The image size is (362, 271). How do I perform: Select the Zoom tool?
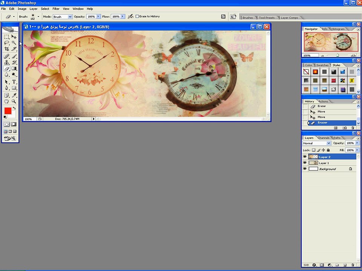pyautogui.click(x=14, y=101)
